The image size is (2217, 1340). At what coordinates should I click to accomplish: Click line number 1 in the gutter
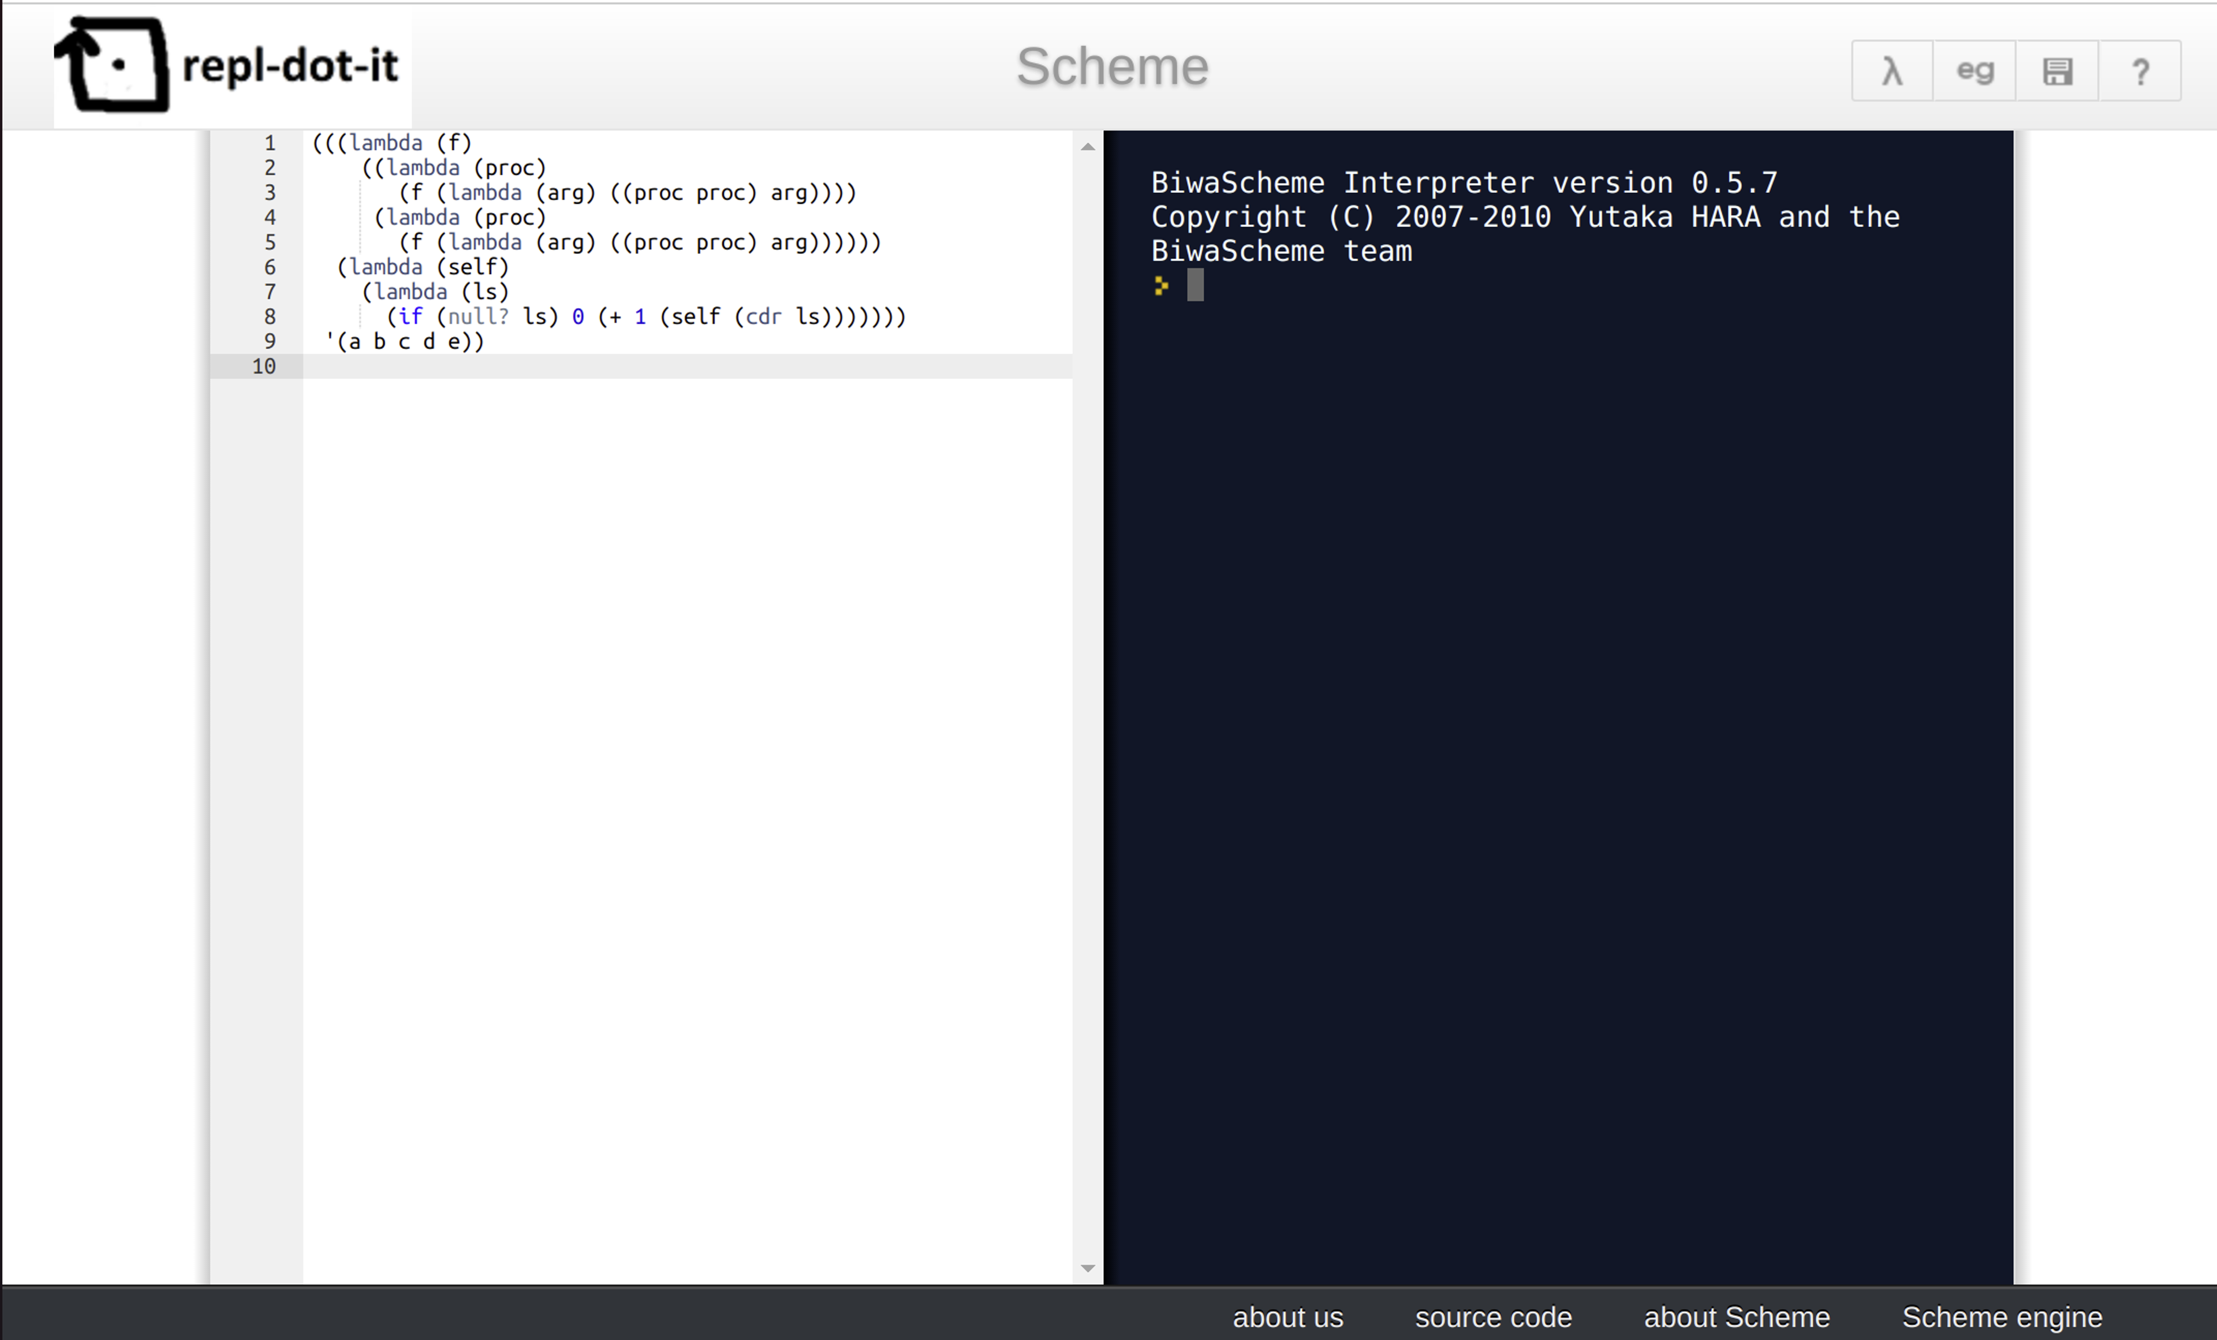(270, 143)
